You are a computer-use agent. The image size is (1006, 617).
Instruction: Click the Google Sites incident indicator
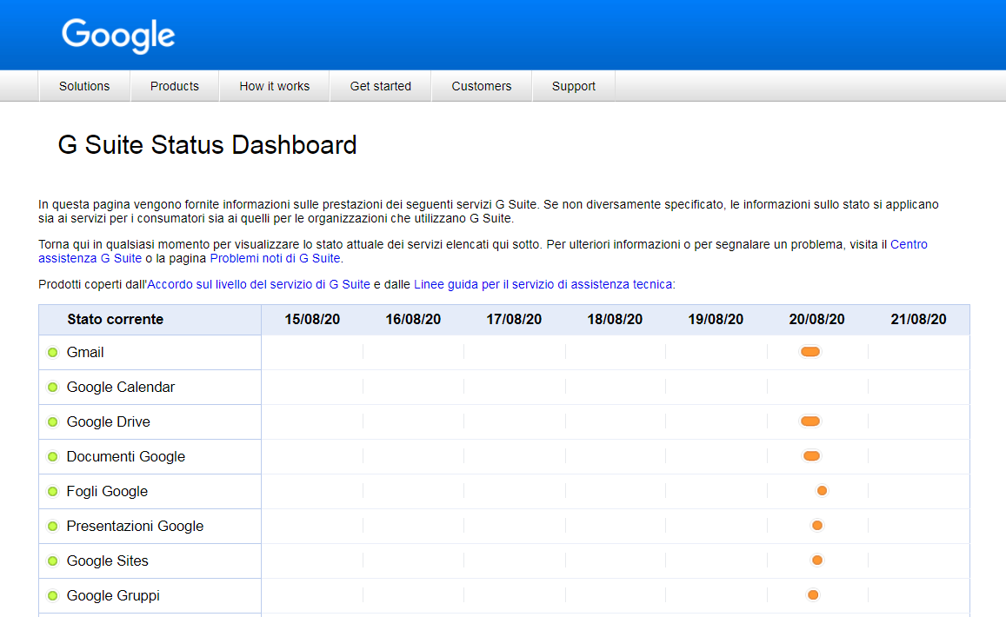(816, 560)
